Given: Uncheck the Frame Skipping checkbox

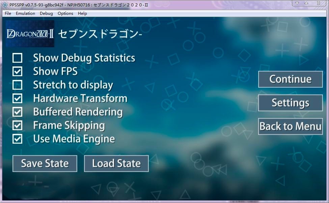Looking at the screenshot, I should tap(17, 125).
